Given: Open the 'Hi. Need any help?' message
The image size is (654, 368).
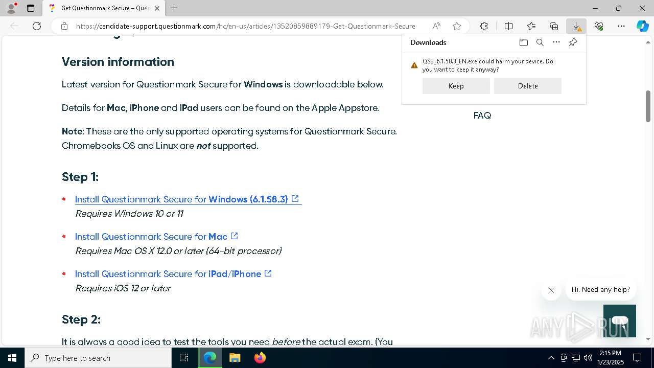Looking at the screenshot, I should tap(600, 289).
